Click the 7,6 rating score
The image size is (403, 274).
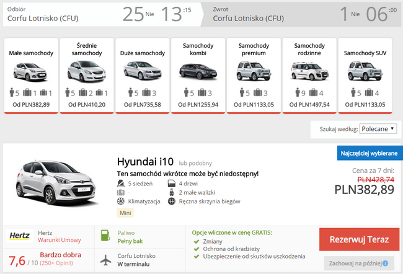click(x=17, y=261)
